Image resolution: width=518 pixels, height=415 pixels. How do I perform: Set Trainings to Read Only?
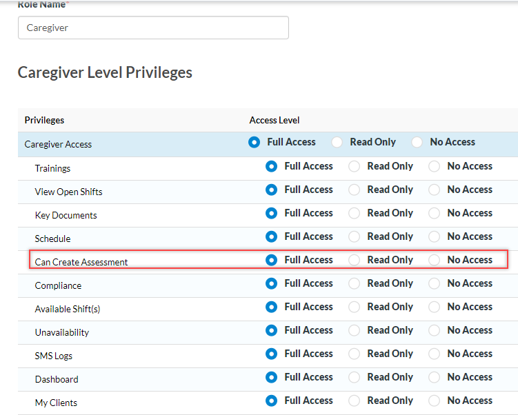(355, 166)
